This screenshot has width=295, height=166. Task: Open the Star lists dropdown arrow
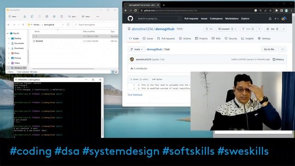click(x=284, y=29)
